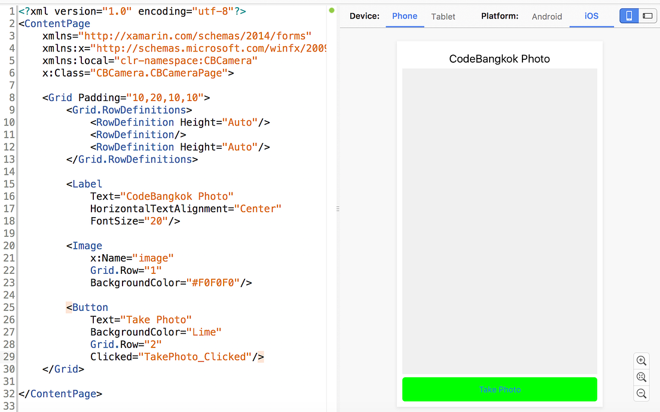Click the CodeBangkok Photo title in preview
This screenshot has height=412, width=660.
pos(499,59)
